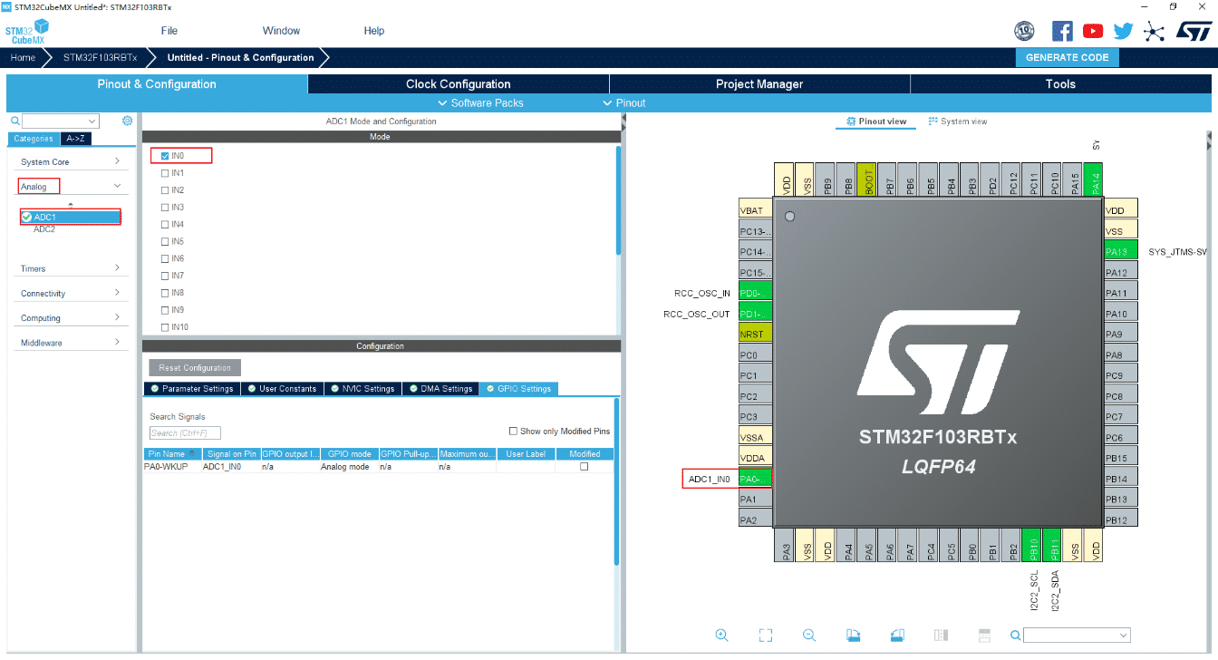
Task: Select the PA13 pin on the chip
Action: point(1121,252)
